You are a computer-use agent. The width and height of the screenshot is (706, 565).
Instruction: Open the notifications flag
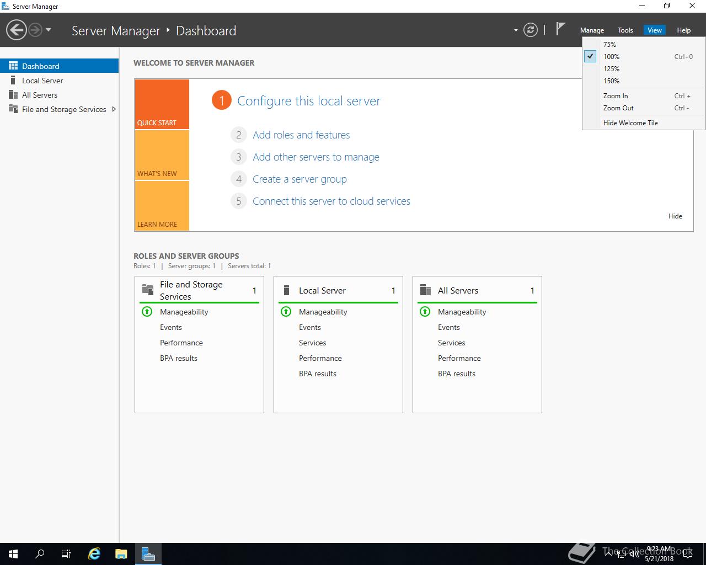(560, 29)
